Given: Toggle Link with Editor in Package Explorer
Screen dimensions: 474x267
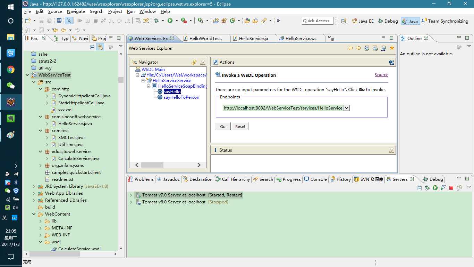Looking at the screenshot, I should 100,47.
